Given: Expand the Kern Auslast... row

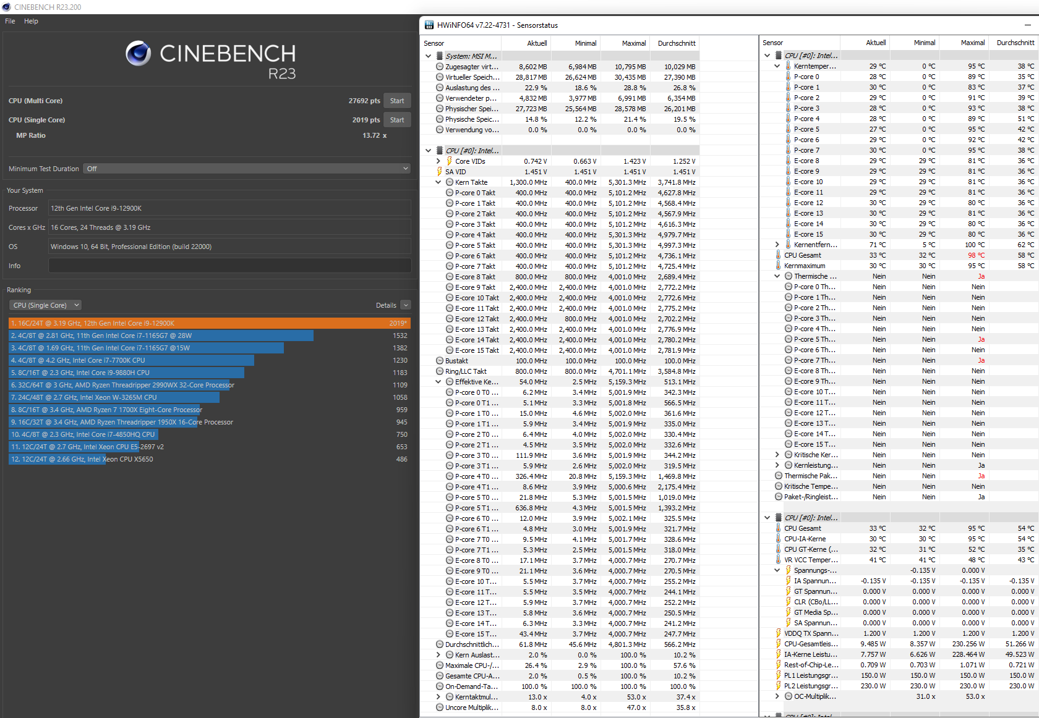Looking at the screenshot, I should point(438,655).
